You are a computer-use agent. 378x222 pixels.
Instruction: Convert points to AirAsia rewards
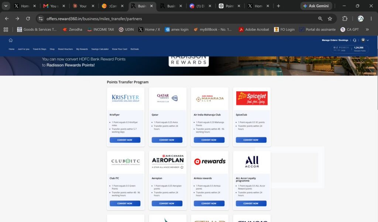click(209, 204)
